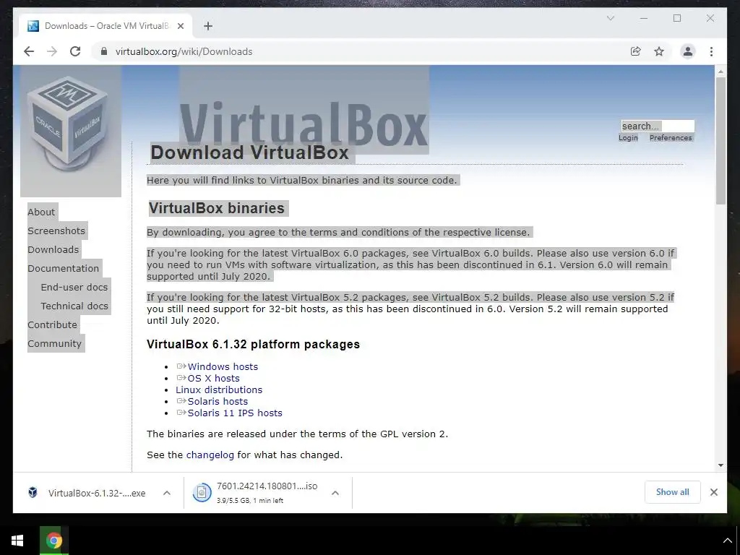Click the page scrollbar up arrow
This screenshot has height=555, width=740.
[720, 72]
